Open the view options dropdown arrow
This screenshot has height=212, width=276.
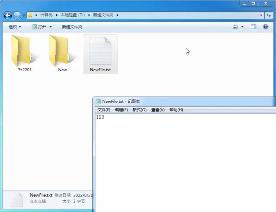point(243,27)
